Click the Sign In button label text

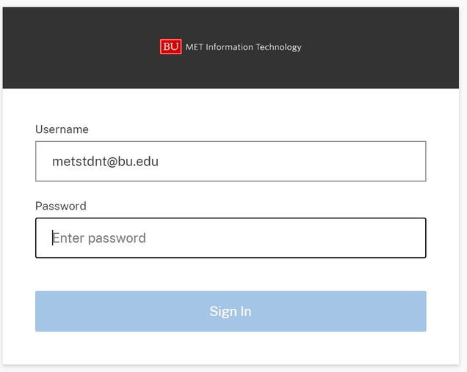231,312
